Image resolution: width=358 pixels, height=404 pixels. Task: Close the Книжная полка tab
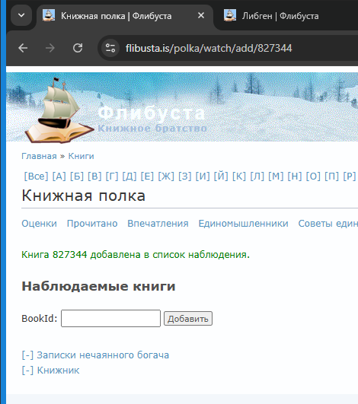[x=201, y=16]
